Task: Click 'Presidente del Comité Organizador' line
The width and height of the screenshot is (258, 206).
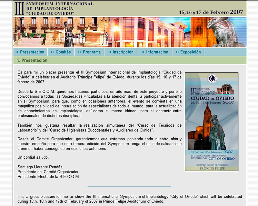Action: click(48, 172)
